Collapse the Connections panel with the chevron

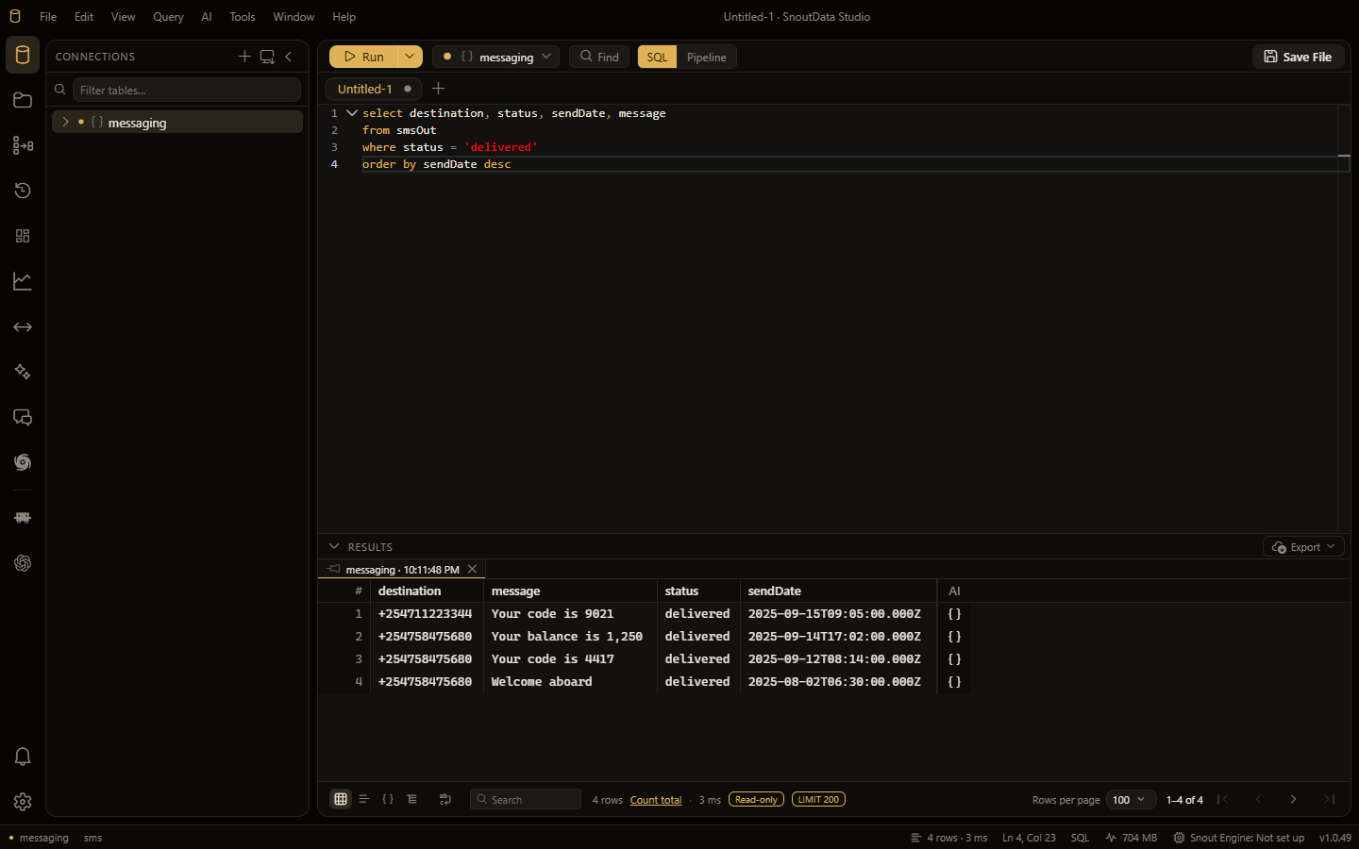(289, 57)
